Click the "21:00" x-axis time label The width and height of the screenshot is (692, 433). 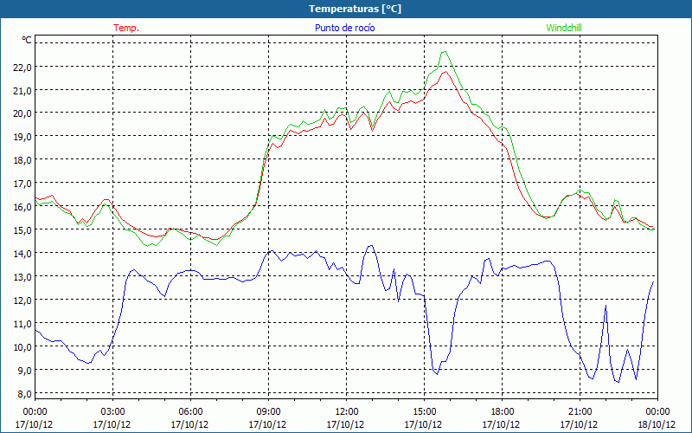(x=580, y=412)
